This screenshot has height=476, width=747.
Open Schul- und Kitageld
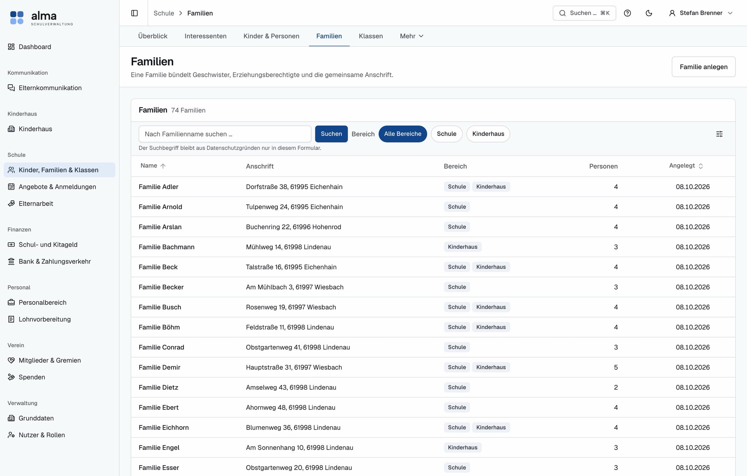click(x=59, y=245)
